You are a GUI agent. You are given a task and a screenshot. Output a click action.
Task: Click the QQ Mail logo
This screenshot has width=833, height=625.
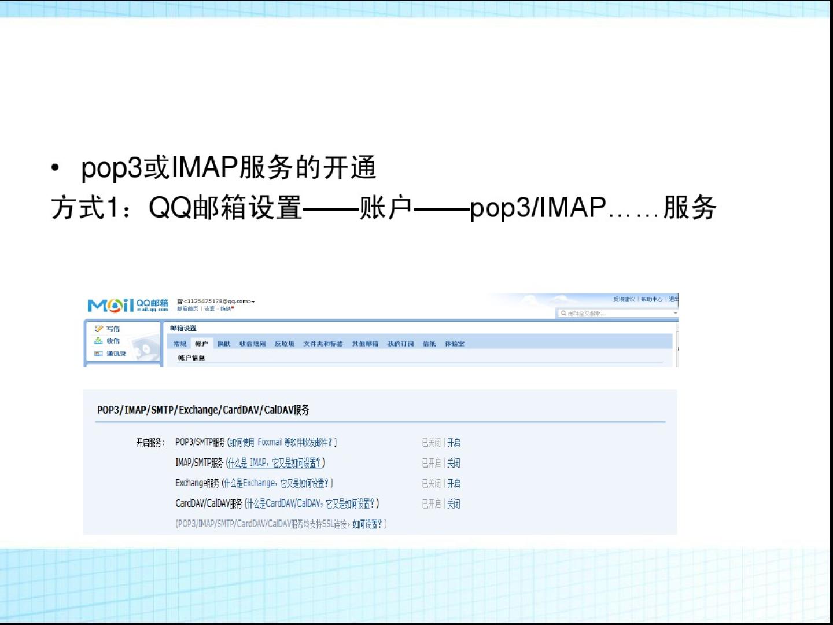click(127, 304)
